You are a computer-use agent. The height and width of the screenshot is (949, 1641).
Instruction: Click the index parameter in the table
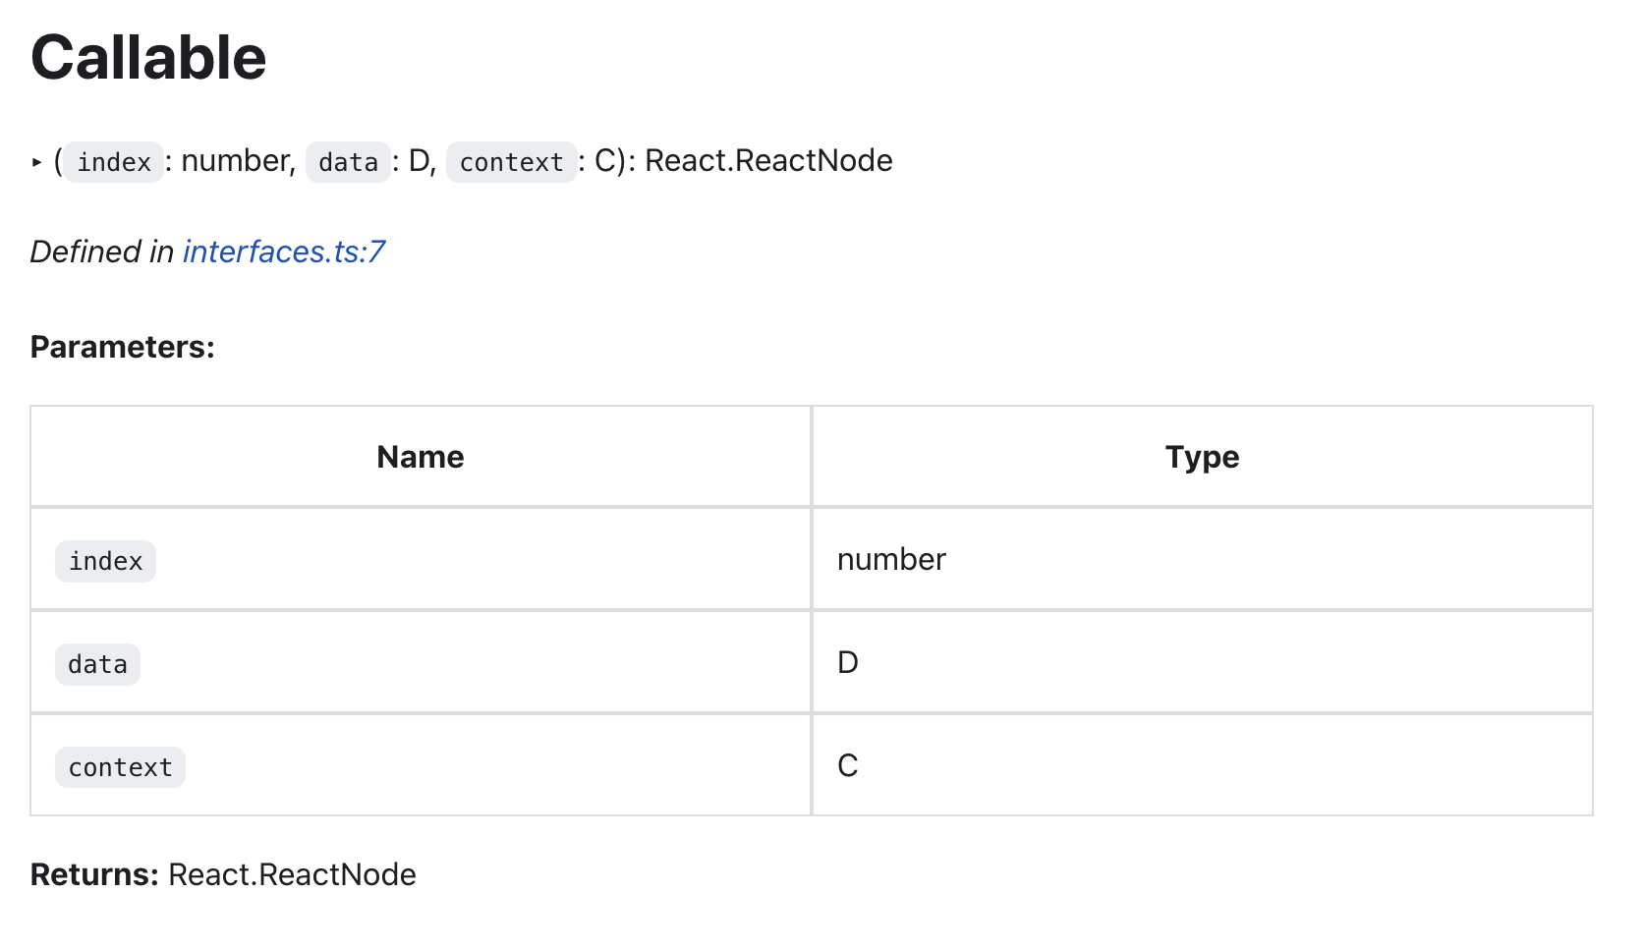pyautogui.click(x=106, y=561)
